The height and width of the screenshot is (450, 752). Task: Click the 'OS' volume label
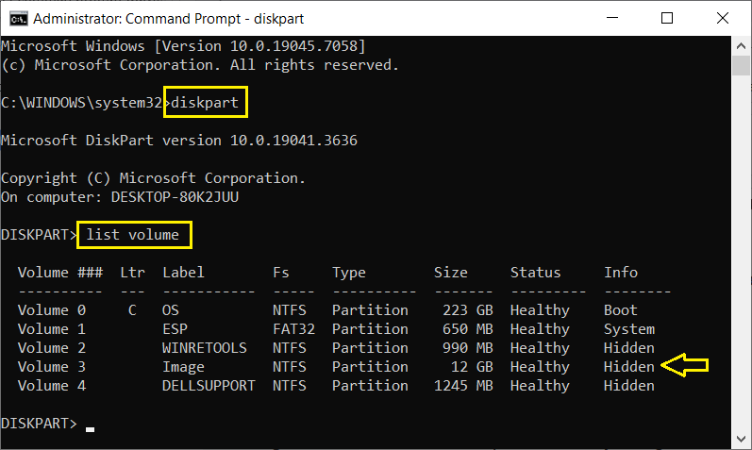[x=170, y=310]
